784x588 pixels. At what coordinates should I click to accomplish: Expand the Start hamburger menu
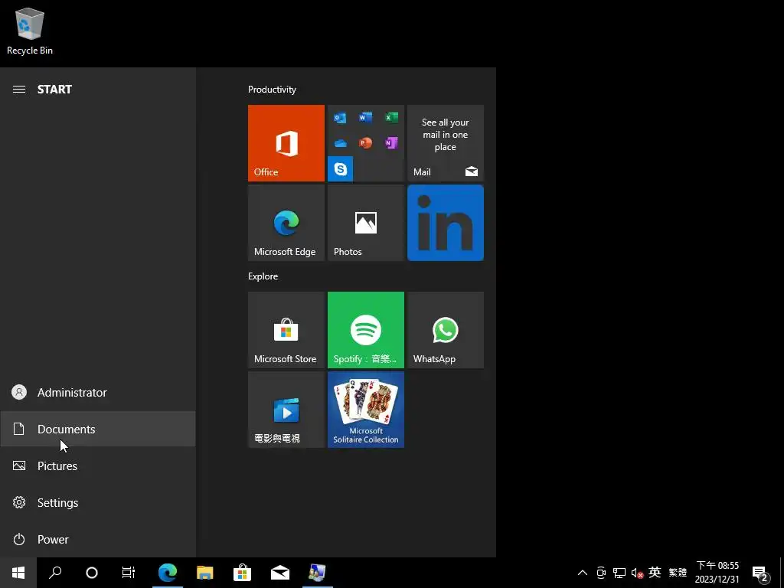click(19, 89)
